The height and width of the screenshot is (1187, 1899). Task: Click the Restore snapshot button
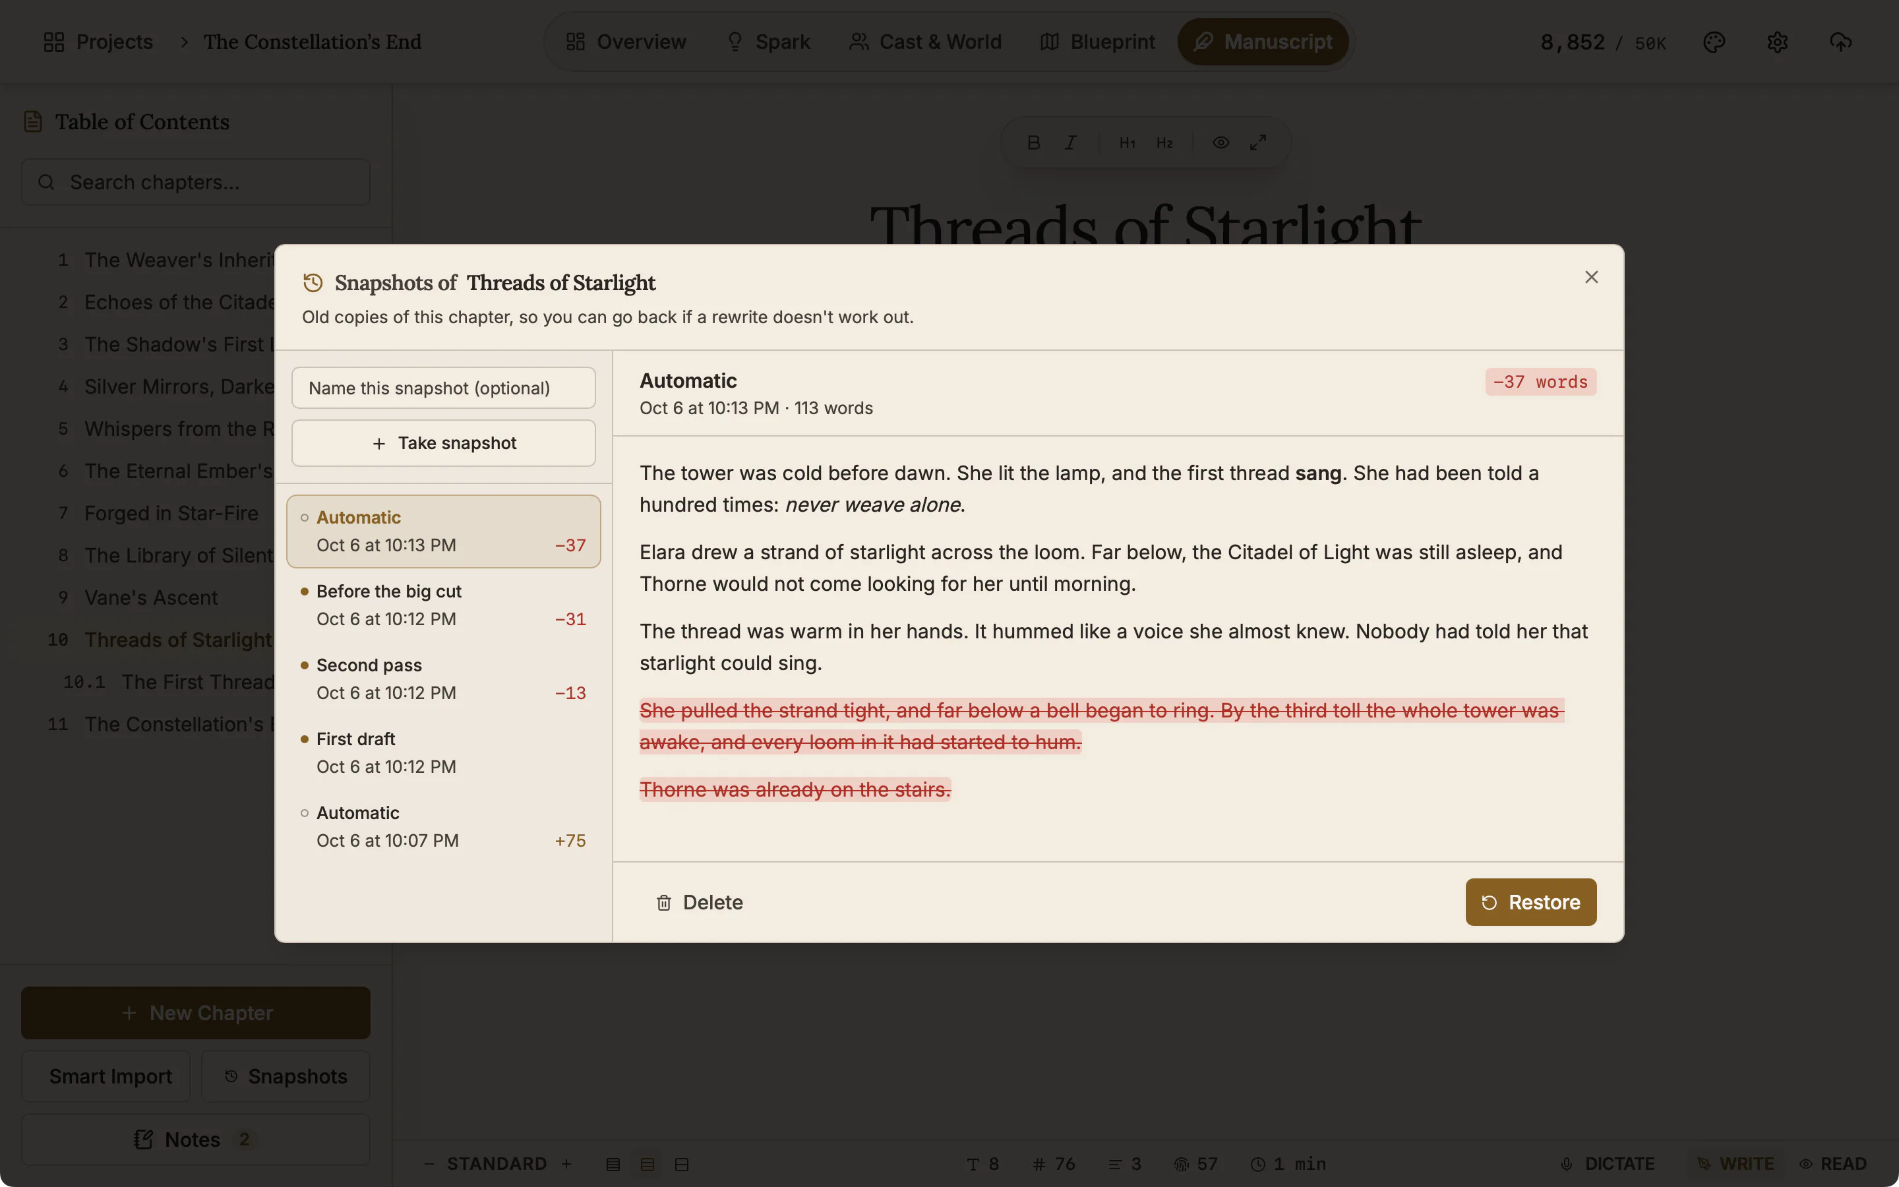coord(1530,902)
